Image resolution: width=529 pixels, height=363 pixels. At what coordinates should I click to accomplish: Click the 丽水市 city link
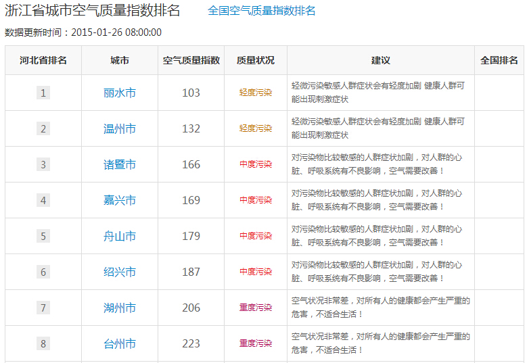120,93
